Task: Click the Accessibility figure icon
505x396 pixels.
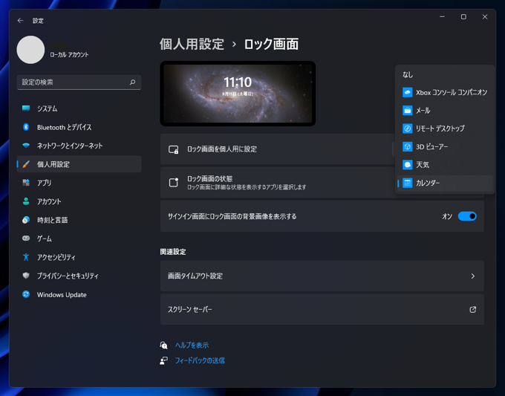Action: tap(26, 257)
